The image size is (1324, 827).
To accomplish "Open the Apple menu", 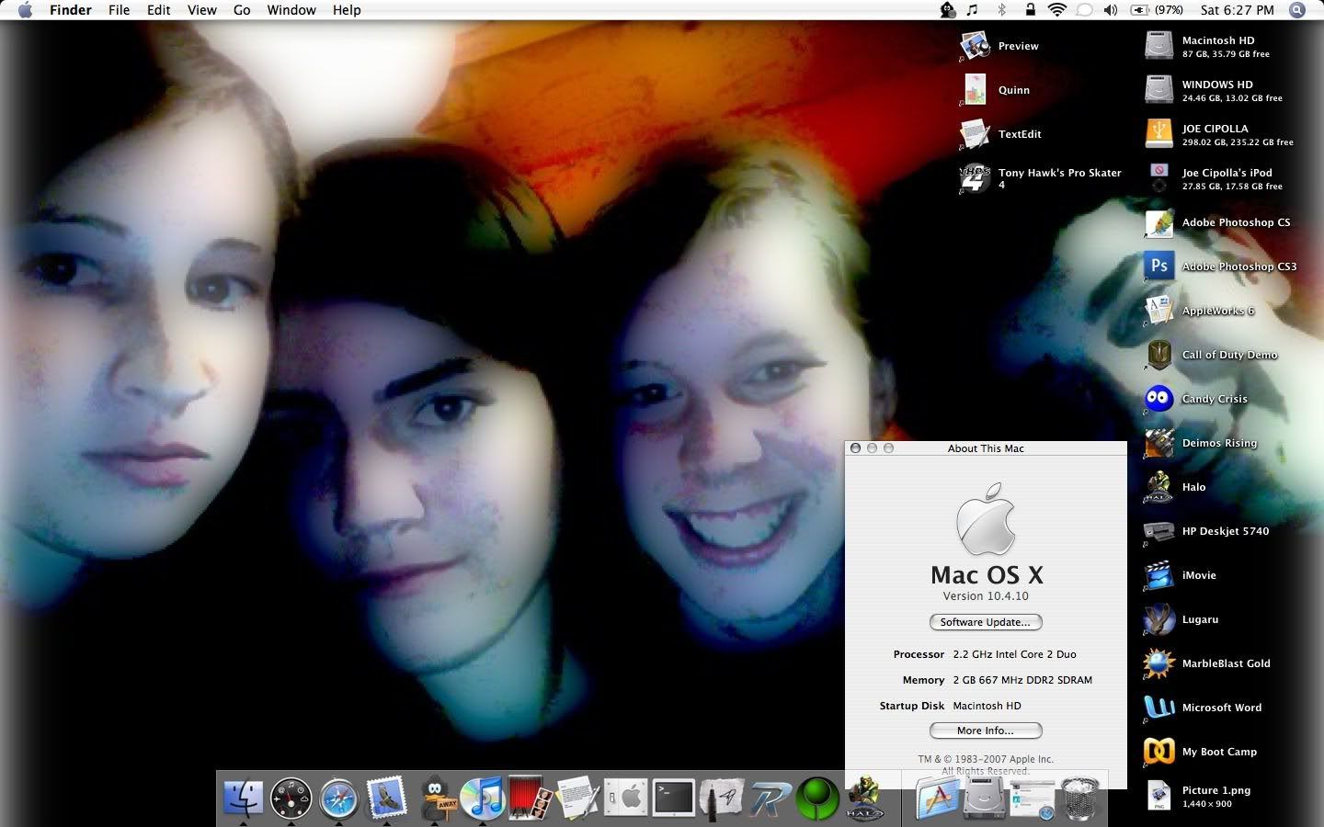I will [x=25, y=10].
